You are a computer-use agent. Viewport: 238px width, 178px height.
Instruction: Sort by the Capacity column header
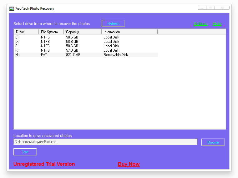(x=83, y=32)
